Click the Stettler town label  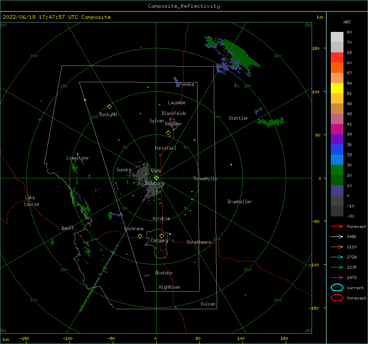pos(238,118)
